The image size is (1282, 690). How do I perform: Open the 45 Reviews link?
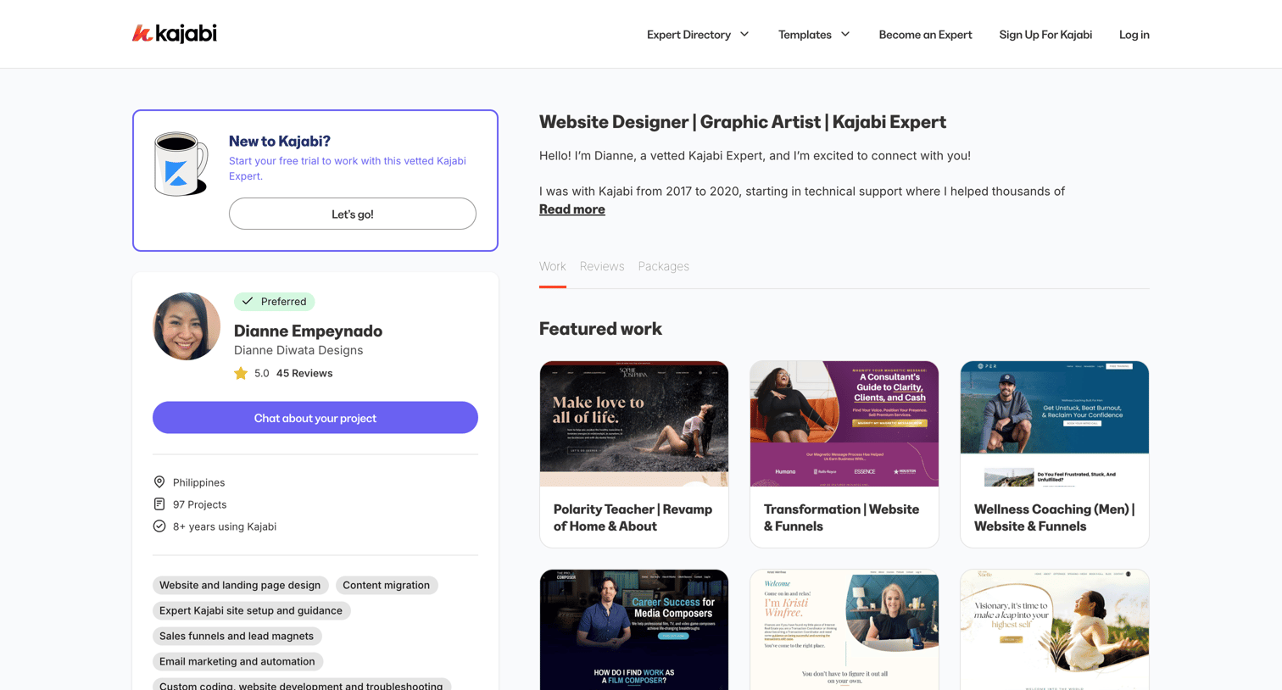pyautogui.click(x=304, y=373)
